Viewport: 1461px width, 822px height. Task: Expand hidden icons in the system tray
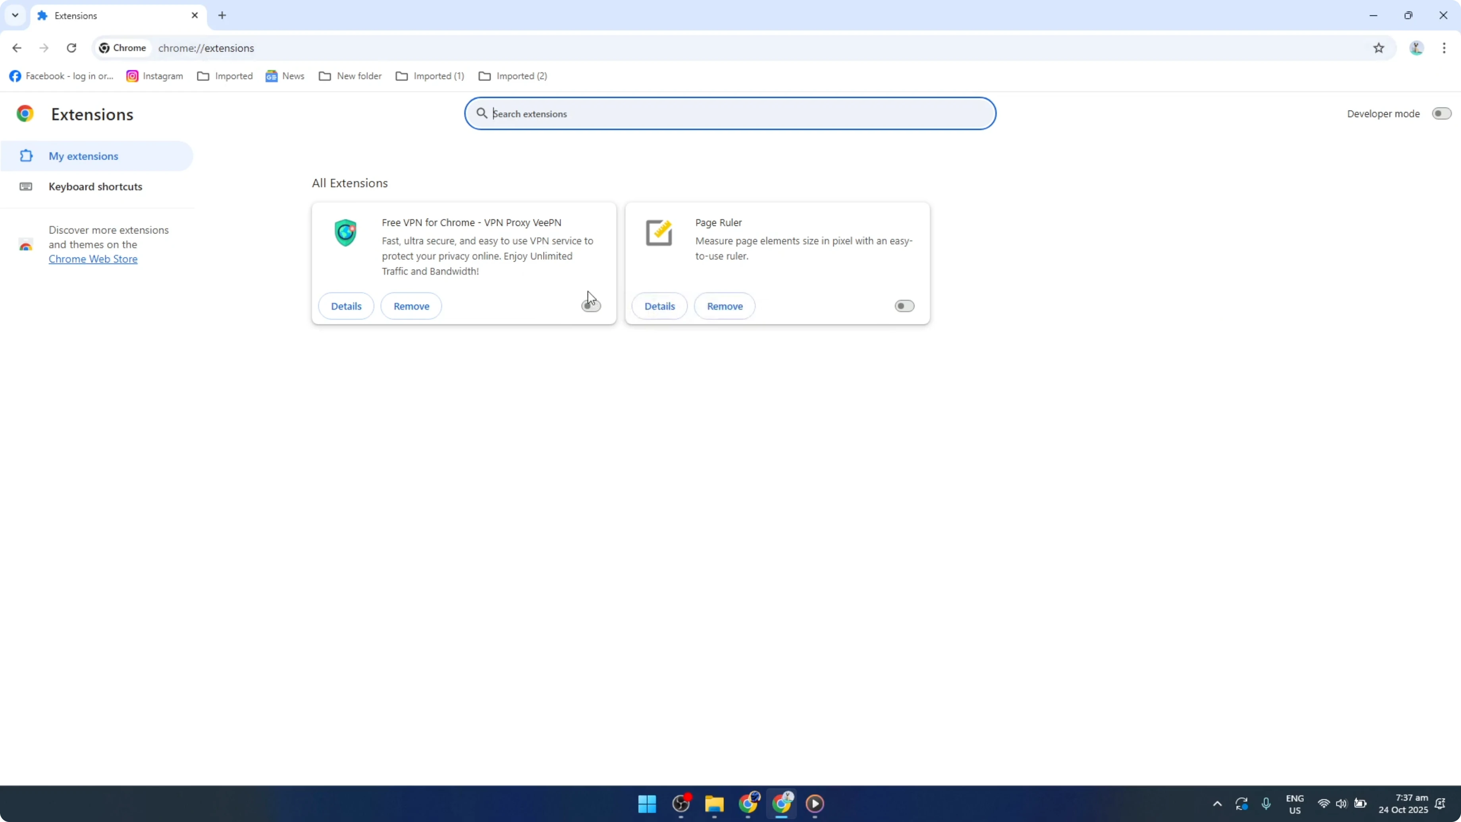click(1217, 804)
